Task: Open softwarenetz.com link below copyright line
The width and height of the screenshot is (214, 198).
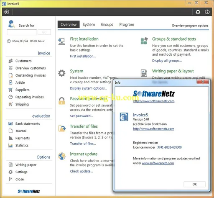Action: 153,129
